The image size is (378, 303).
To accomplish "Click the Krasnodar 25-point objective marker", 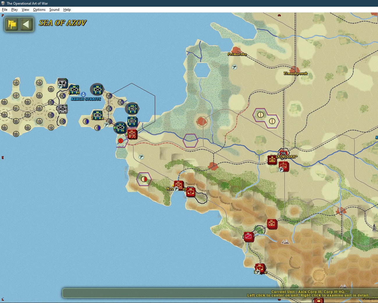I will (283, 153).
